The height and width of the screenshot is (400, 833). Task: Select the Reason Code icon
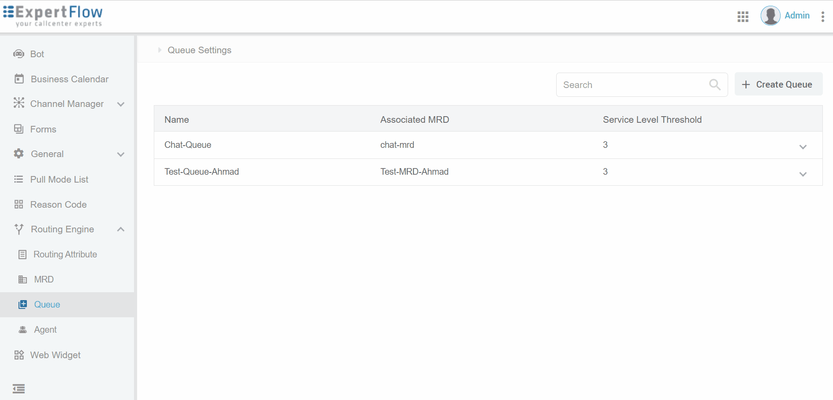pos(19,204)
